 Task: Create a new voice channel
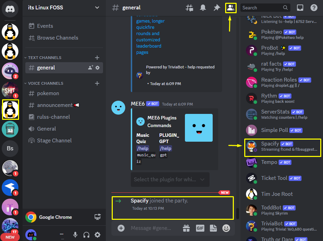(x=97, y=83)
